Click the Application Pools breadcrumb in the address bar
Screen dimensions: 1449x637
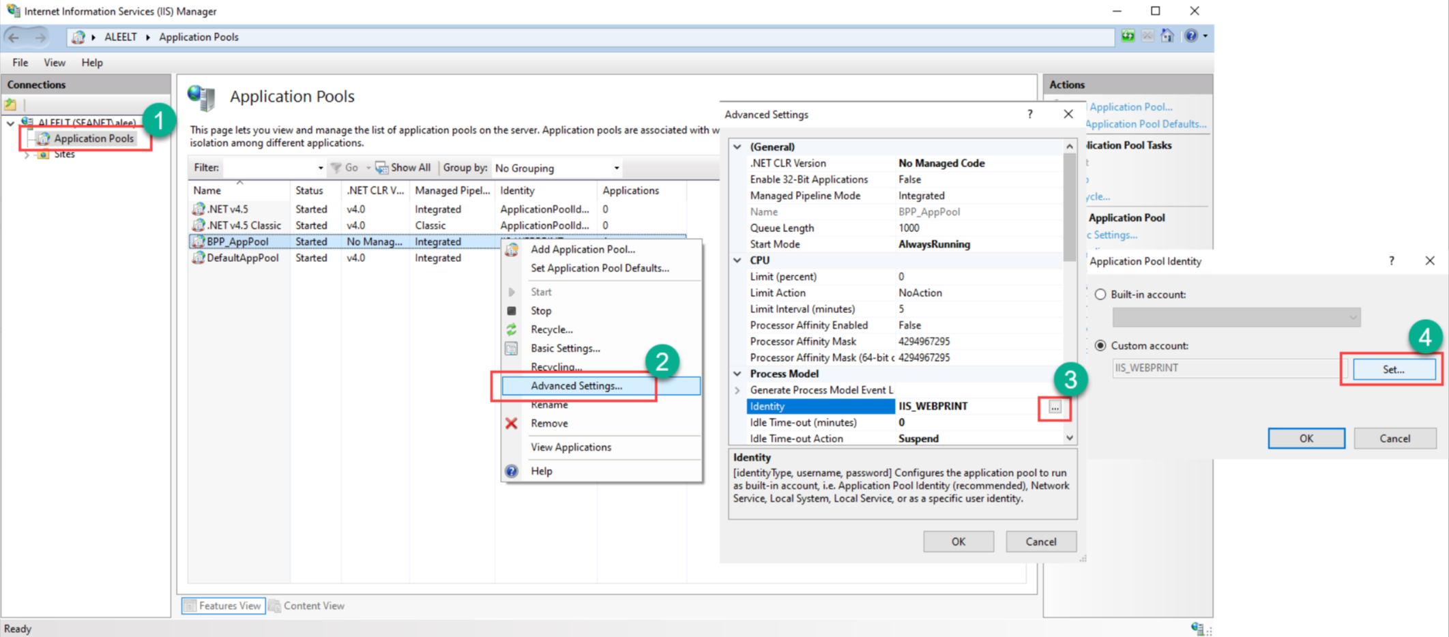click(x=199, y=38)
